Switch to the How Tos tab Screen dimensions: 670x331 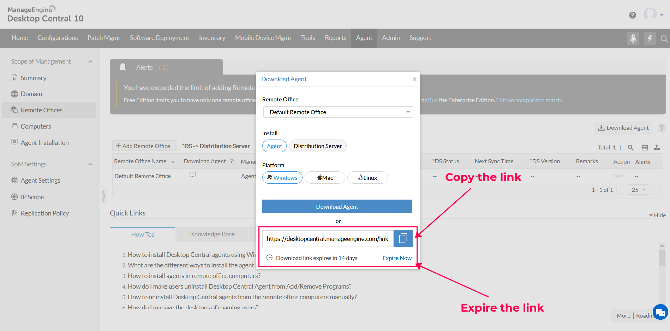pyautogui.click(x=143, y=235)
